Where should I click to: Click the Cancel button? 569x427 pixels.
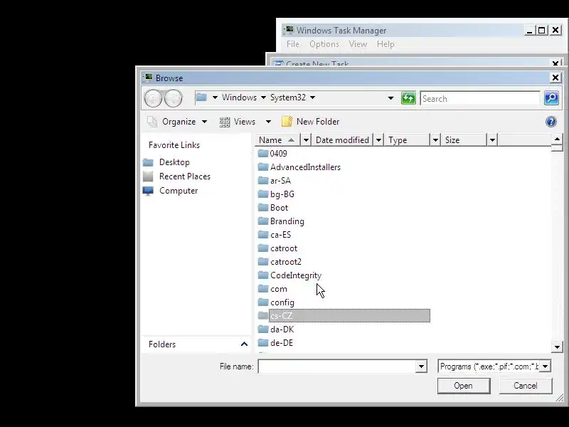(526, 386)
